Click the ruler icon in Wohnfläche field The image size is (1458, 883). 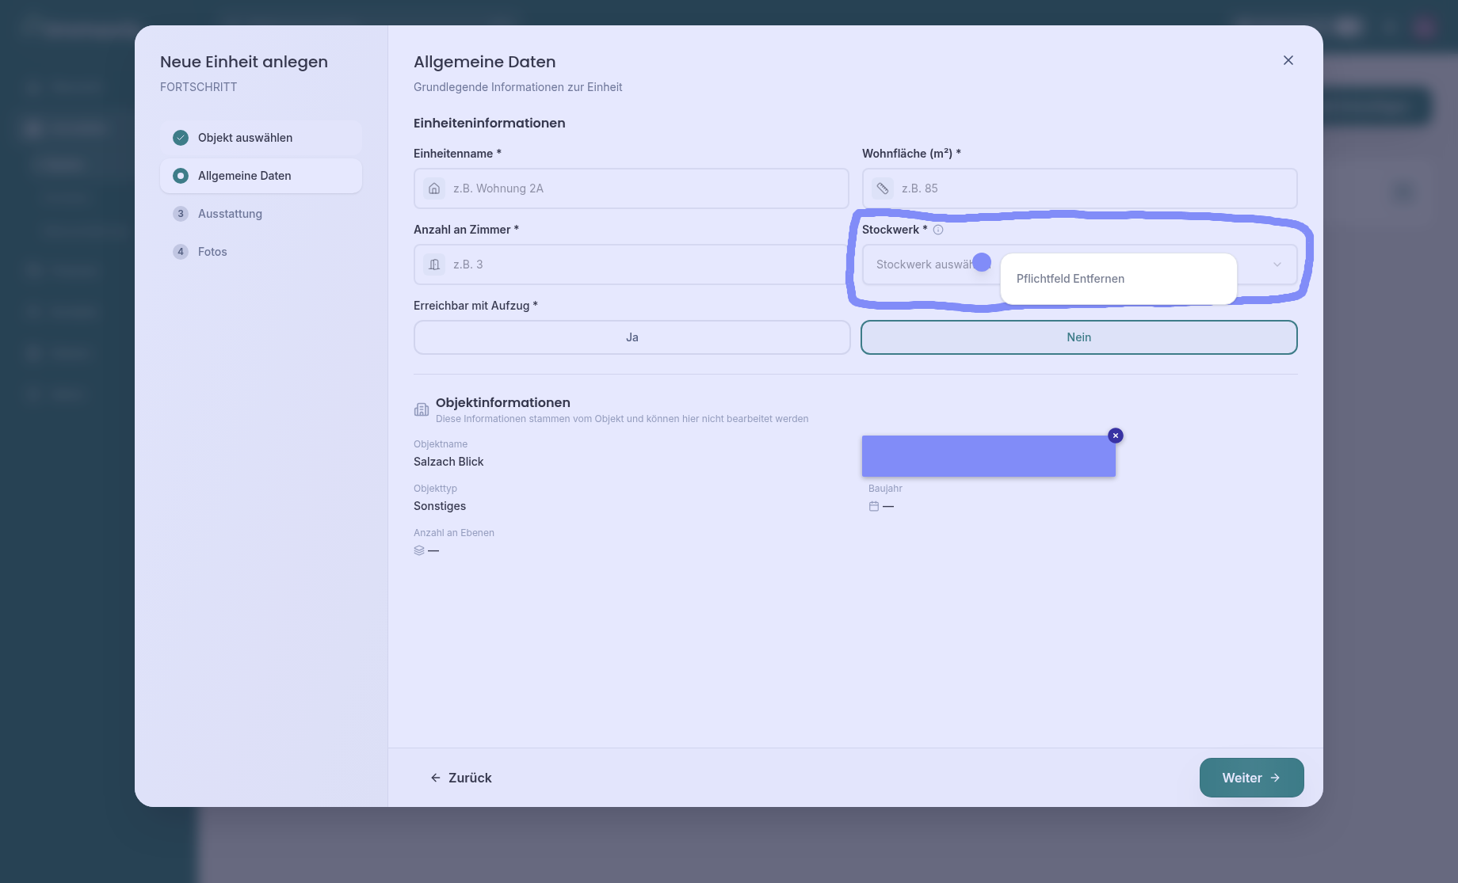(883, 188)
